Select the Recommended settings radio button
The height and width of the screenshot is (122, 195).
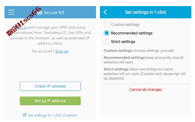[x=107, y=33]
